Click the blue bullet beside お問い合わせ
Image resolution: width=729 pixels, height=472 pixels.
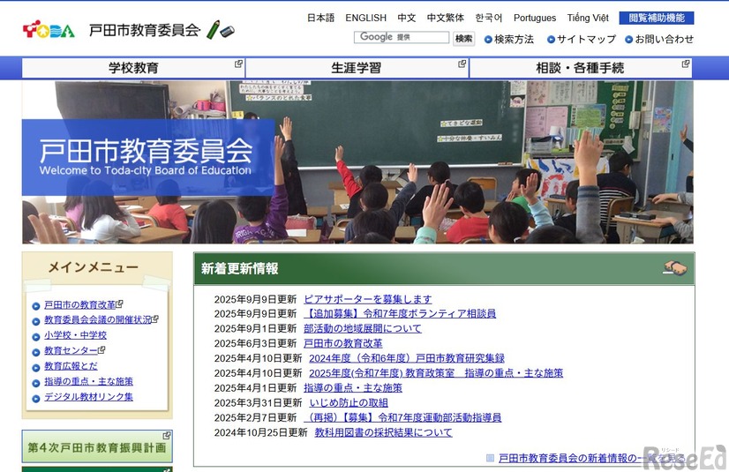pyautogui.click(x=629, y=40)
